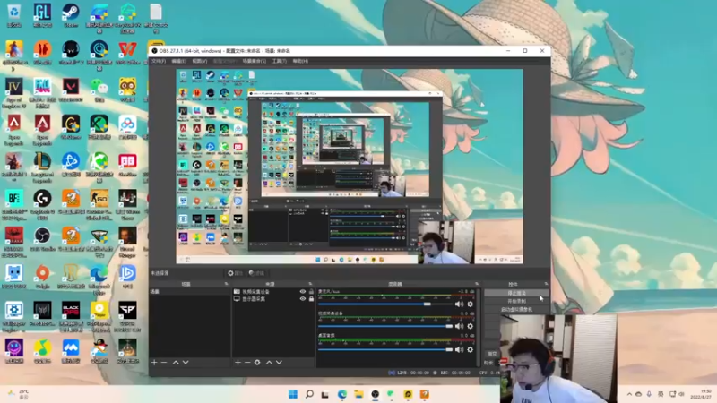Image resolution: width=717 pixels, height=403 pixels.
Task: Open 工具(T) menu in OBS
Action: click(x=279, y=61)
